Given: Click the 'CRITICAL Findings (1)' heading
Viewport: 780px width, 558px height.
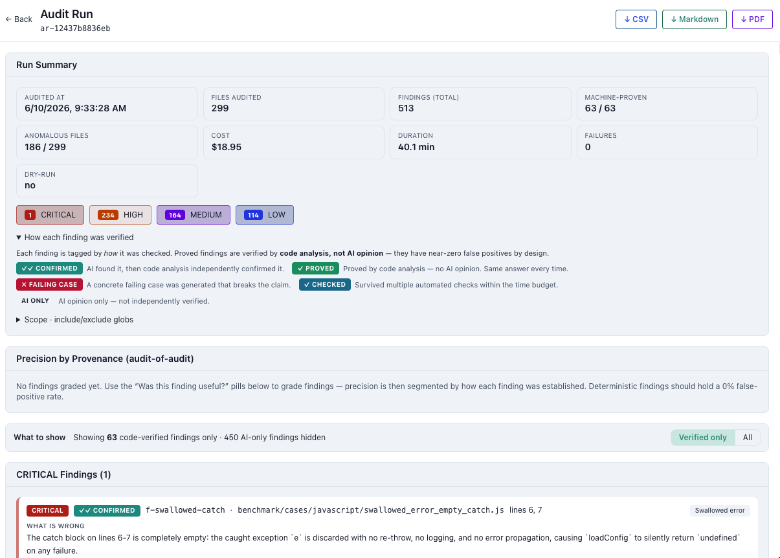Looking at the screenshot, I should tap(63, 474).
